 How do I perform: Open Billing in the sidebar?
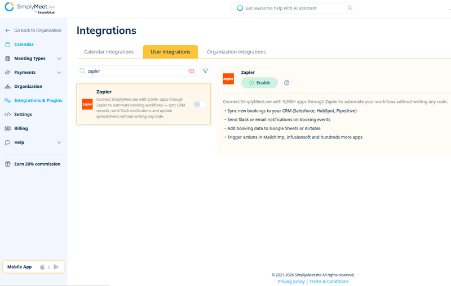coord(21,128)
